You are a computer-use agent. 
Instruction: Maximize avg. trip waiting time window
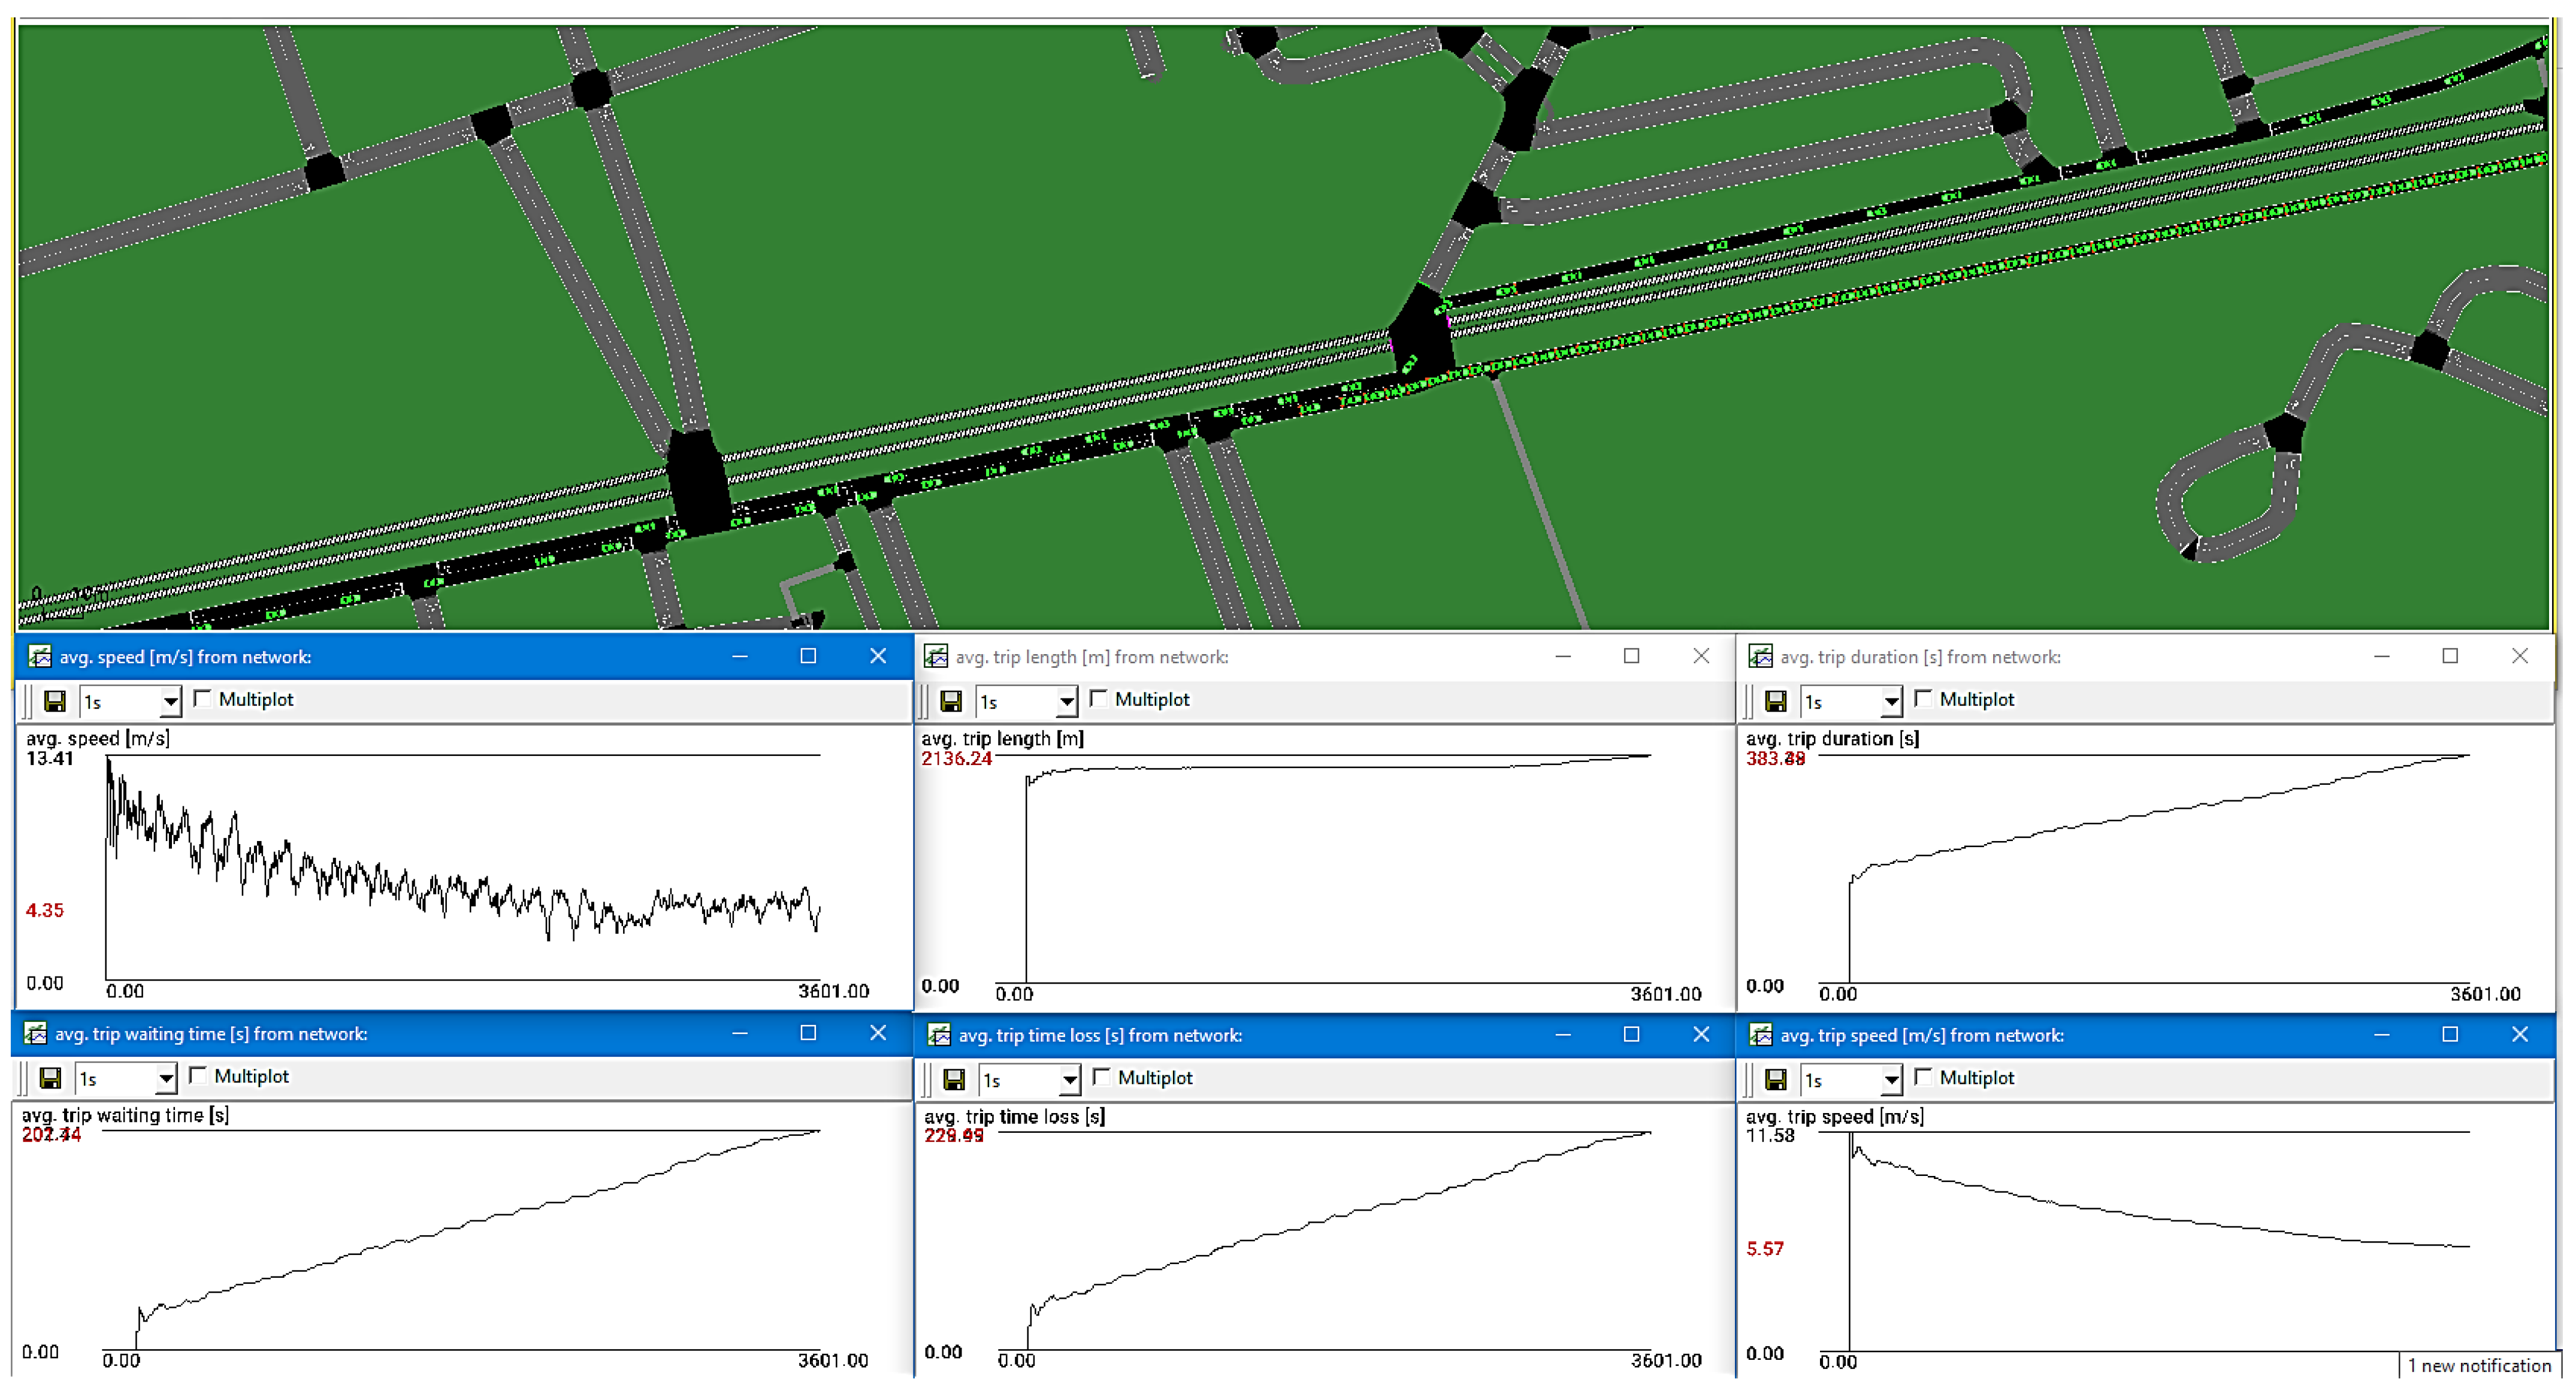[808, 1033]
